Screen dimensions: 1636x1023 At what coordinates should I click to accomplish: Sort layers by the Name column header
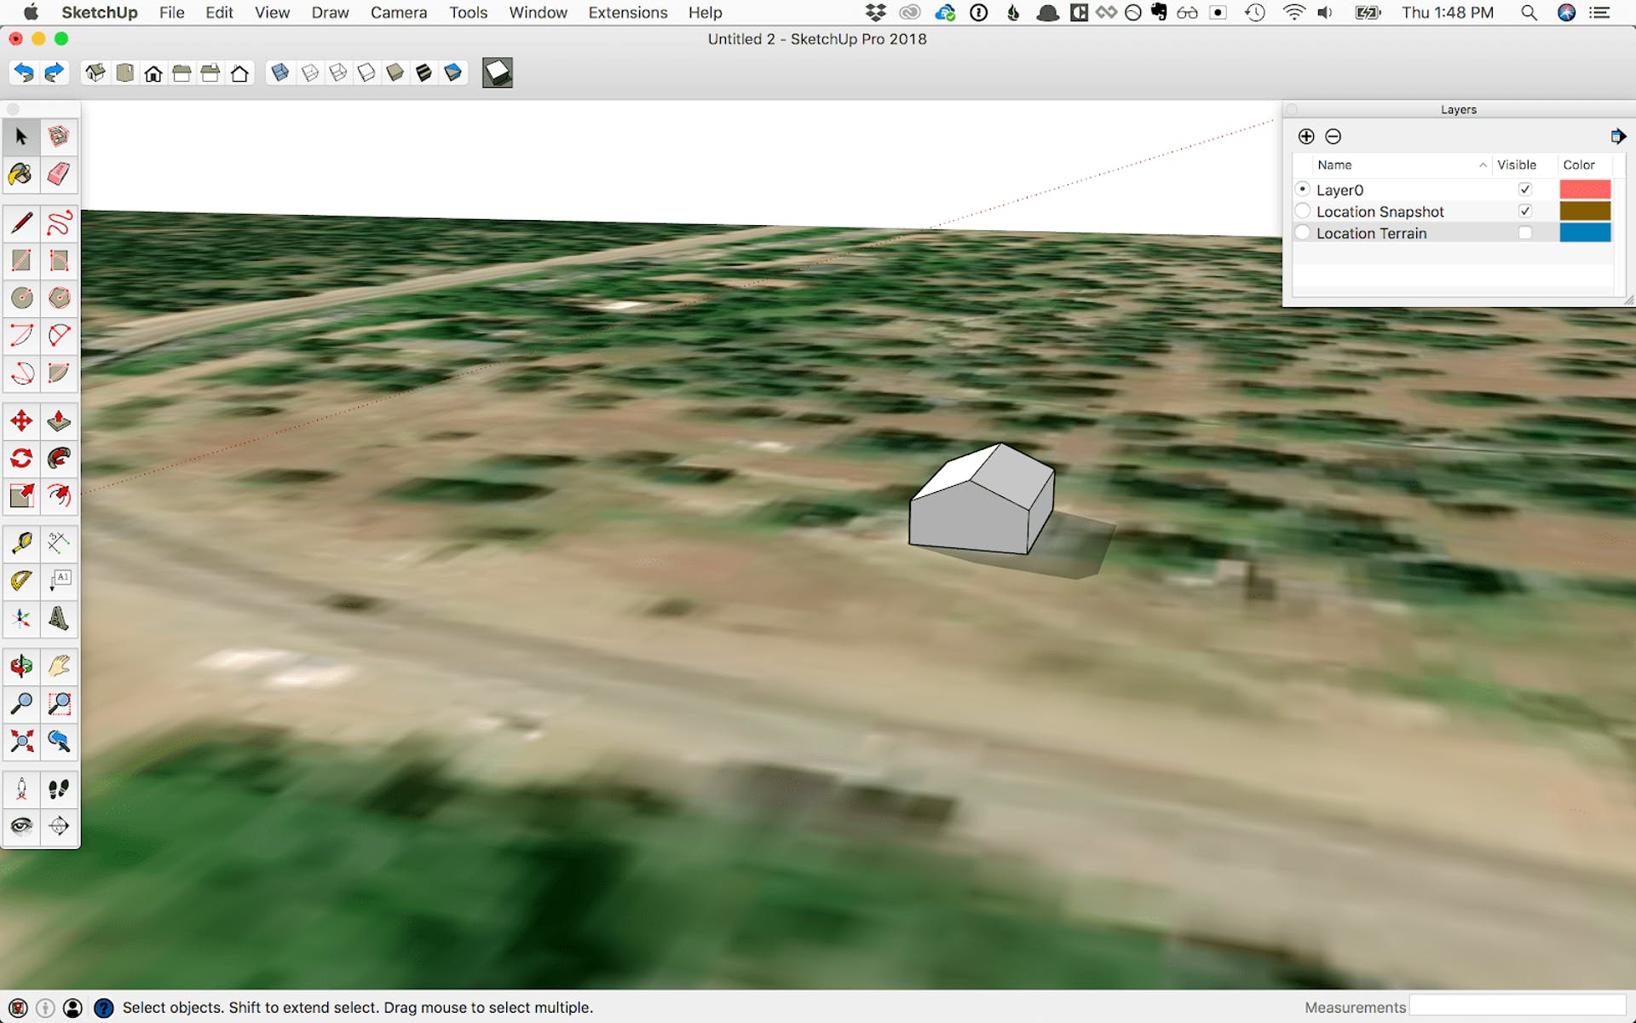[1397, 165]
